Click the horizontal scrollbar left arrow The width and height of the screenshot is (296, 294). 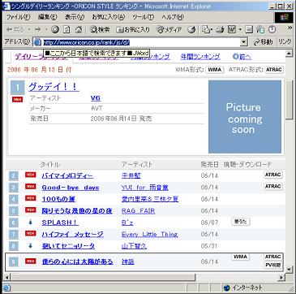pyautogui.click(x=7, y=277)
